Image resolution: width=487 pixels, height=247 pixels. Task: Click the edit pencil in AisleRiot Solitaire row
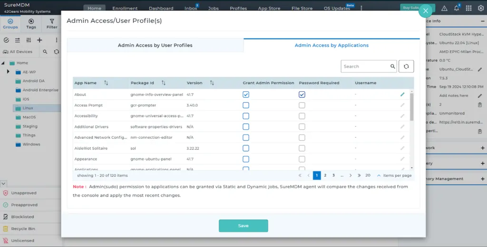pyautogui.click(x=402, y=148)
